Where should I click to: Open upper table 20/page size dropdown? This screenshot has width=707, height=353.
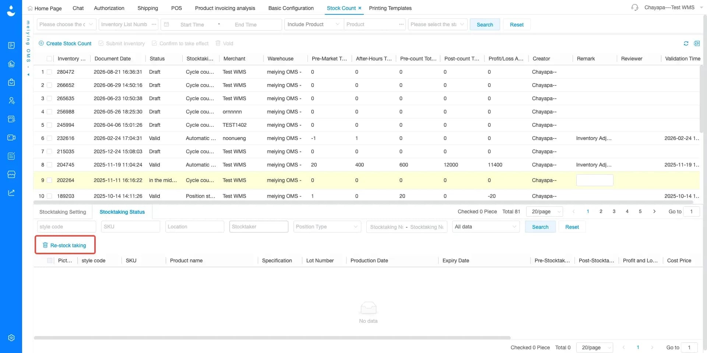click(545, 212)
